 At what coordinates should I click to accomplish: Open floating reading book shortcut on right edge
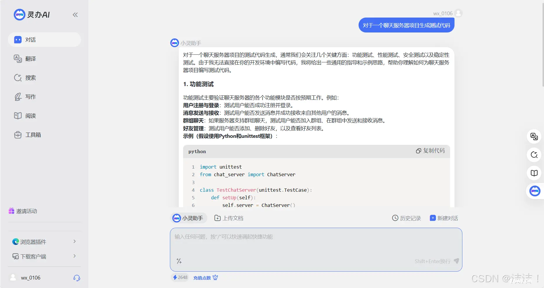click(534, 173)
